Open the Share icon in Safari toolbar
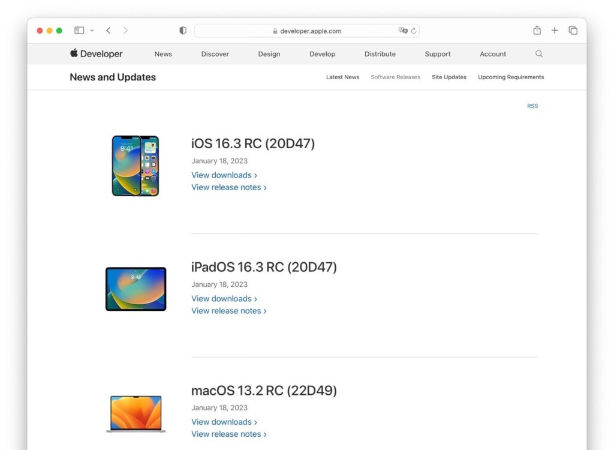The image size is (614, 450). tap(537, 30)
